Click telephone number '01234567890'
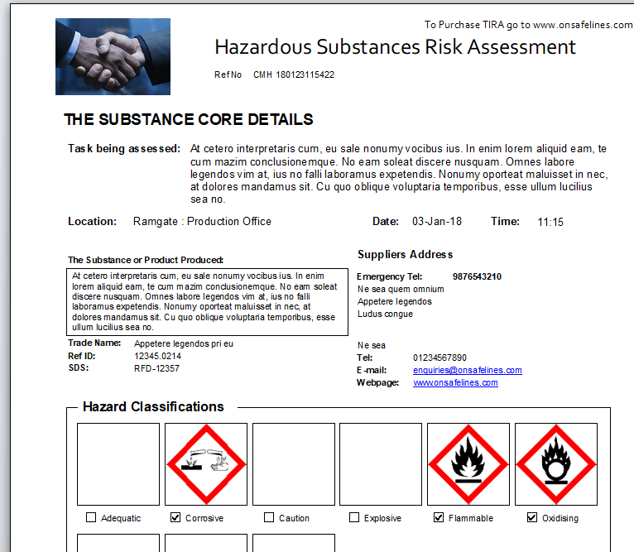 (x=440, y=358)
